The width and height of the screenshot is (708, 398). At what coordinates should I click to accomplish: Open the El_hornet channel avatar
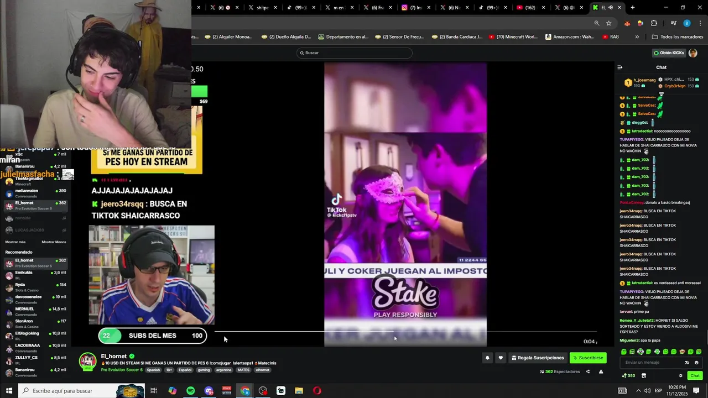pyautogui.click(x=88, y=361)
